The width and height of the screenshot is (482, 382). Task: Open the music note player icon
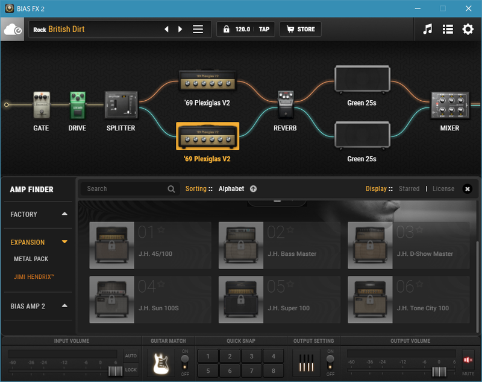(427, 29)
